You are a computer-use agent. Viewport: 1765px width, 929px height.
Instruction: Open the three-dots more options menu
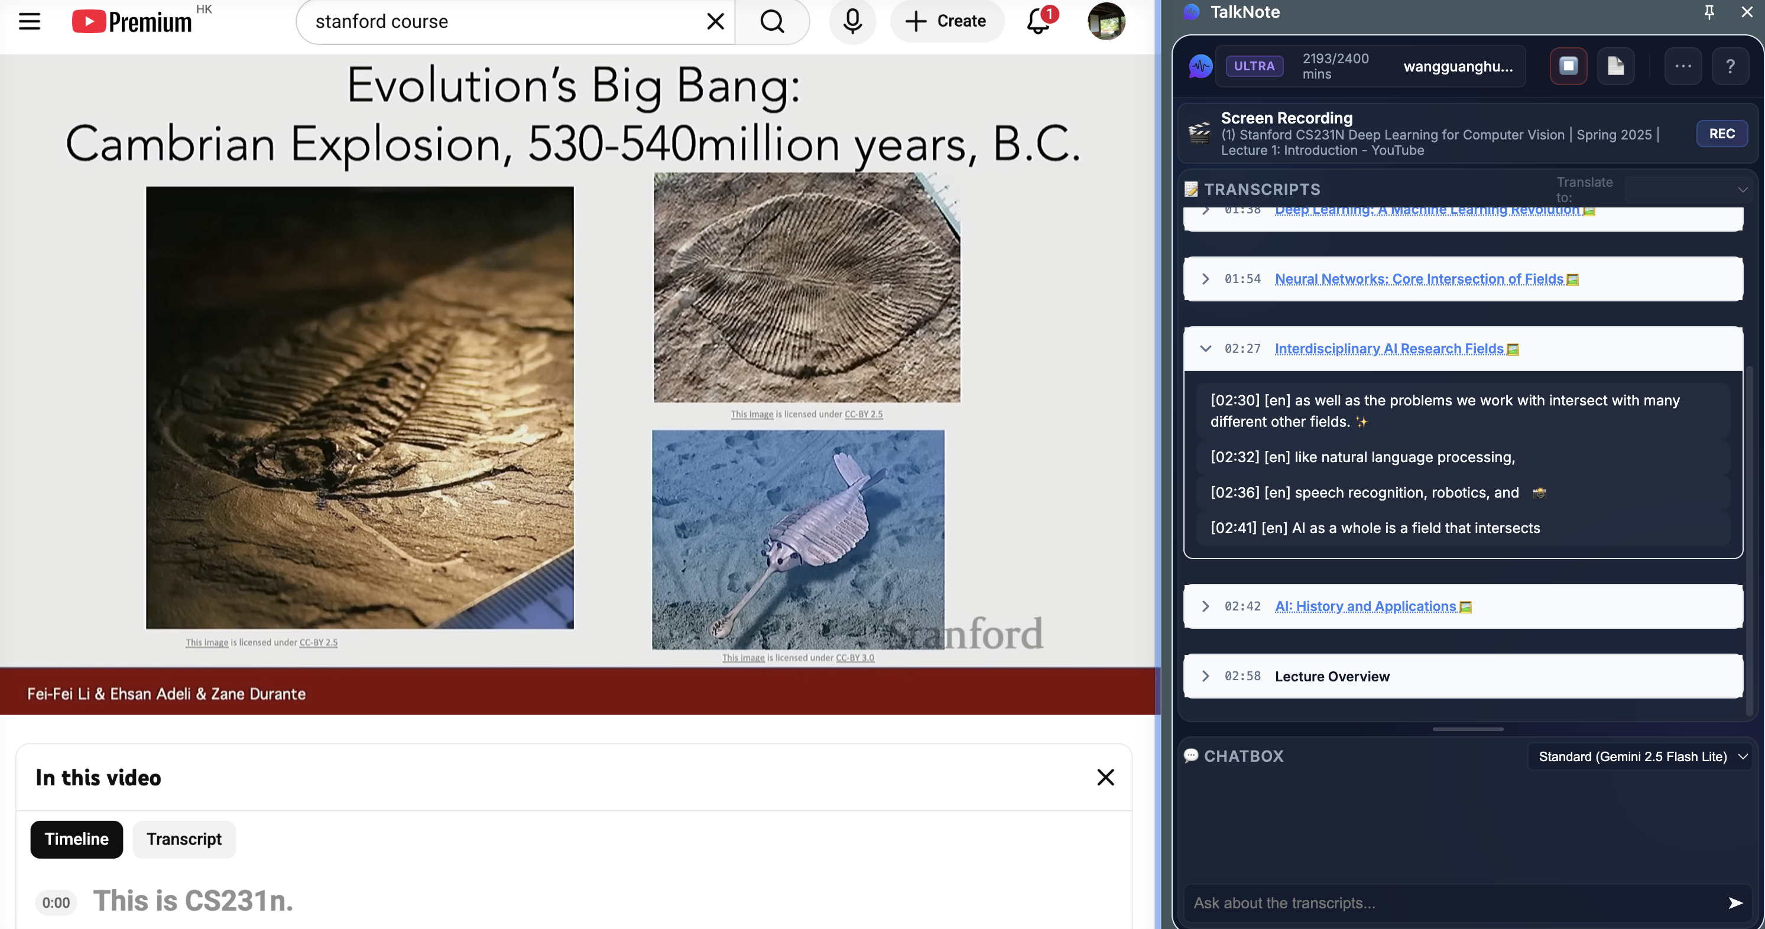[x=1682, y=66]
